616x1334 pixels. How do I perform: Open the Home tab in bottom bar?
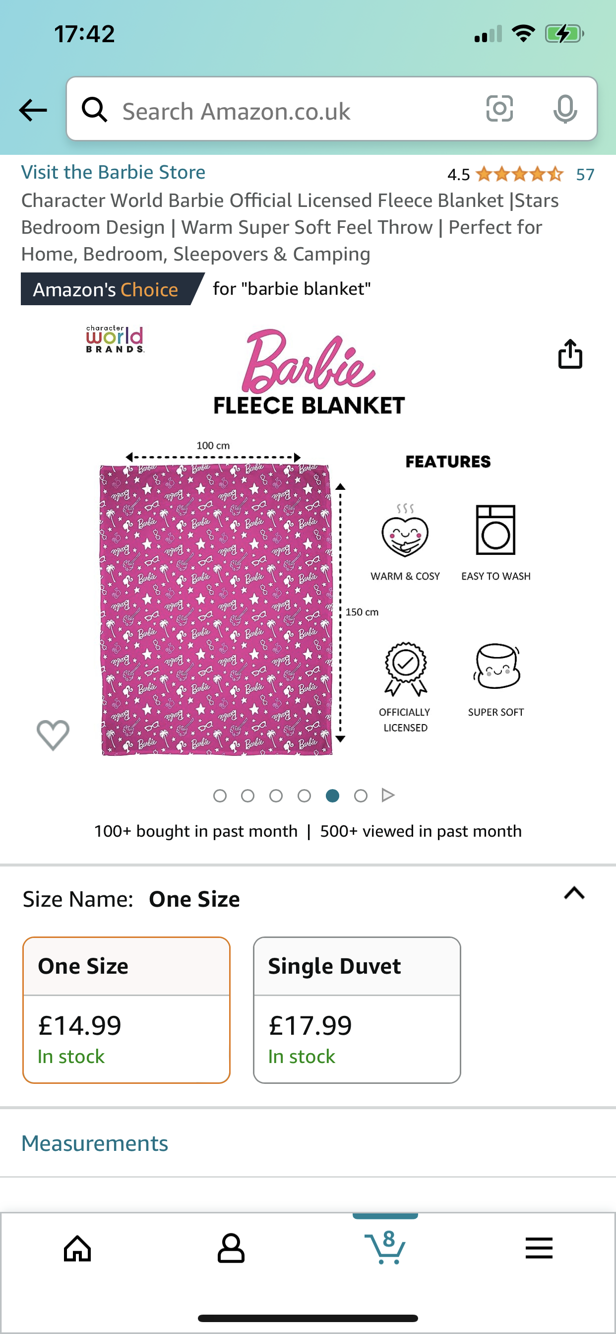(77, 1249)
